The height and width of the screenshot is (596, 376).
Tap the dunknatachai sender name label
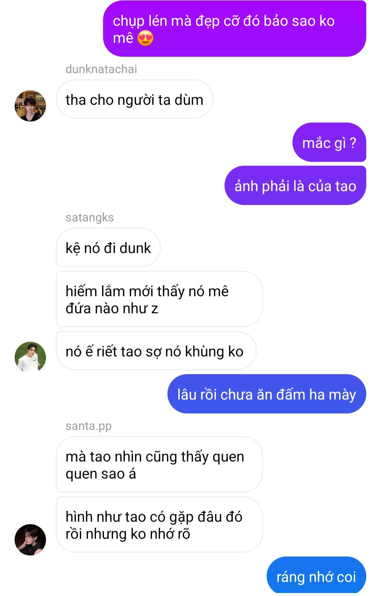(101, 69)
